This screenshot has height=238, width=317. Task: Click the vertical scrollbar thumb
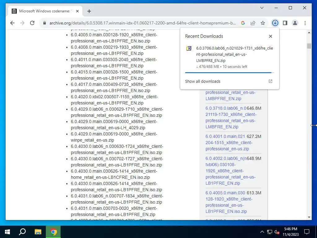(309, 46)
